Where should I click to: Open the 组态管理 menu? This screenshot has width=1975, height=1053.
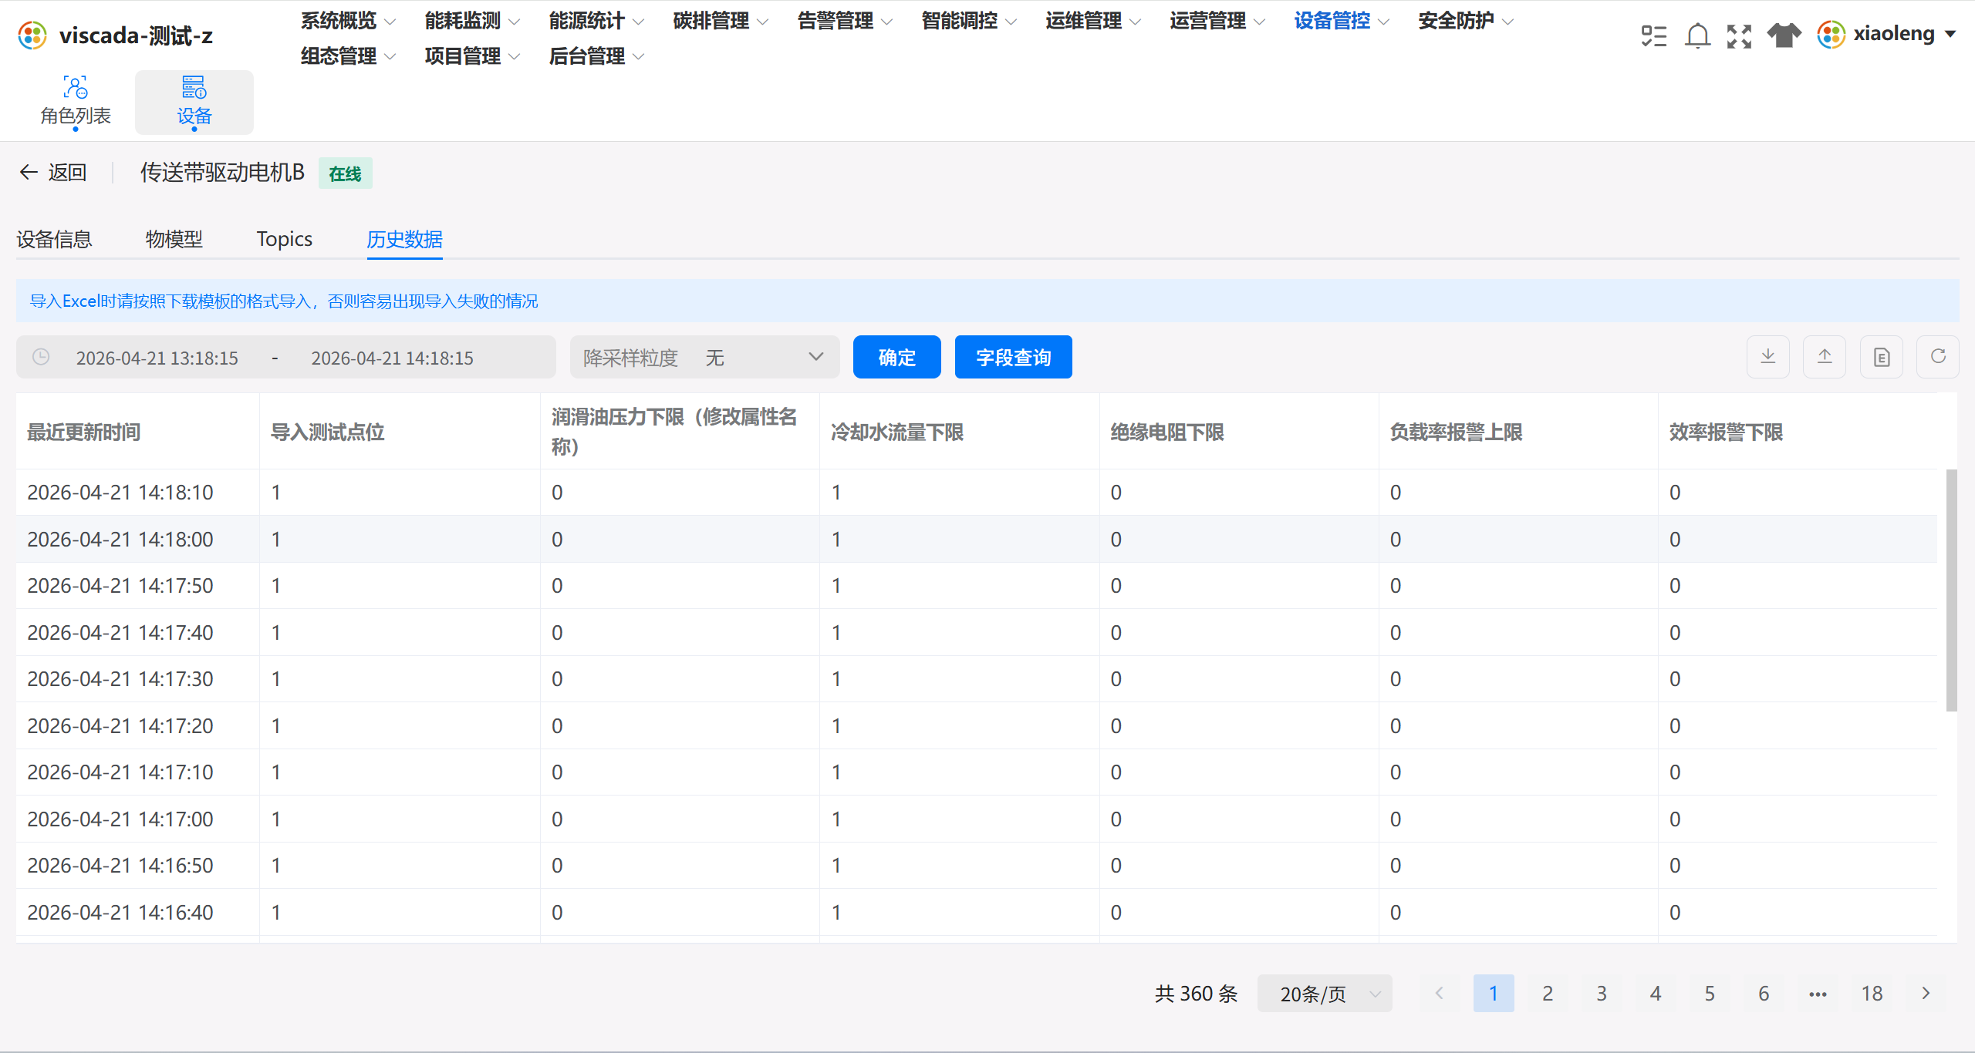point(348,56)
